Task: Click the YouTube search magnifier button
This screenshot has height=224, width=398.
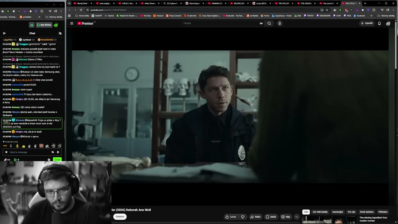Action: (269, 23)
